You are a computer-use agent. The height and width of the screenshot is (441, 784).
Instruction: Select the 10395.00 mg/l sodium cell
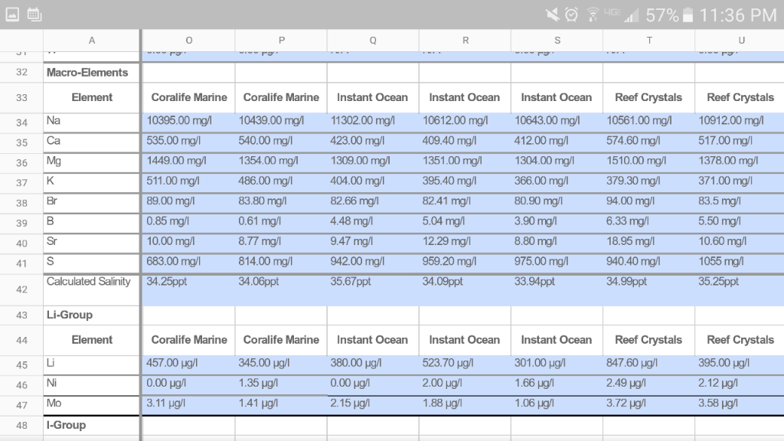click(x=189, y=123)
